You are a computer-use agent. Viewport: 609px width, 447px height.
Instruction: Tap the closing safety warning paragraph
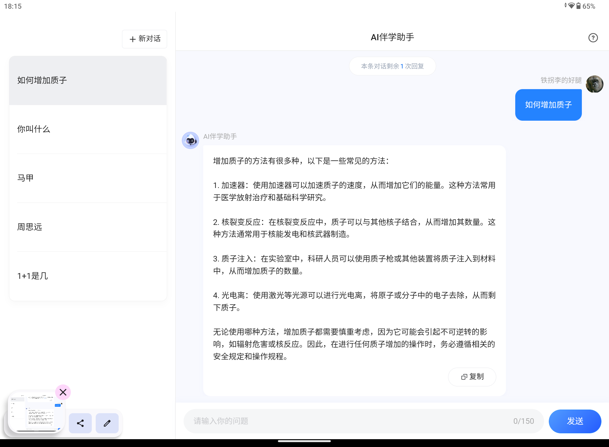(x=354, y=344)
